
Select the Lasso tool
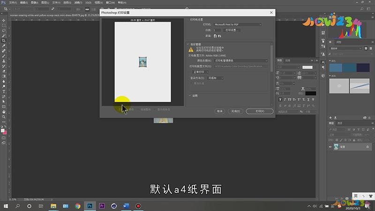(4, 30)
